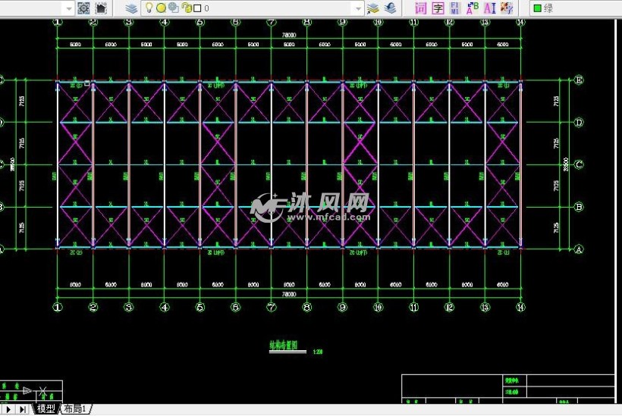622x416 pixels.
Task: Click next tab scroll arrow button
Action: (10, 409)
